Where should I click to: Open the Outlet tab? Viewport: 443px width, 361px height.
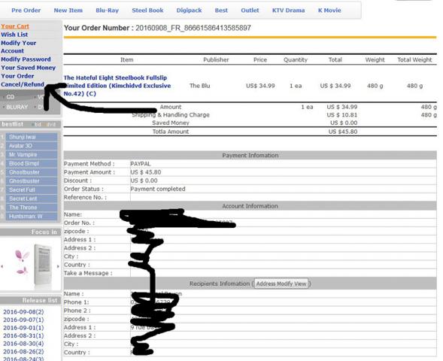pyautogui.click(x=250, y=11)
